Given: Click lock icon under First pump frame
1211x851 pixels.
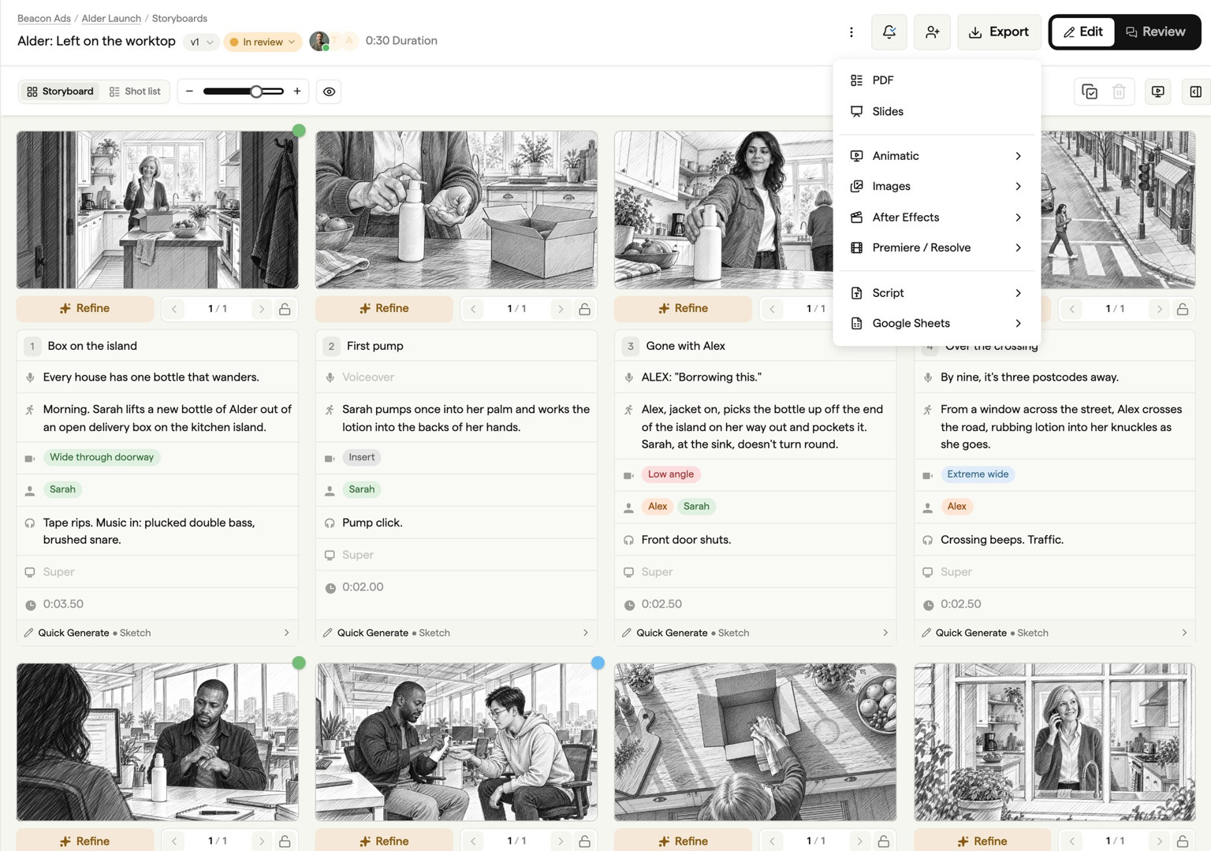Looking at the screenshot, I should [584, 309].
